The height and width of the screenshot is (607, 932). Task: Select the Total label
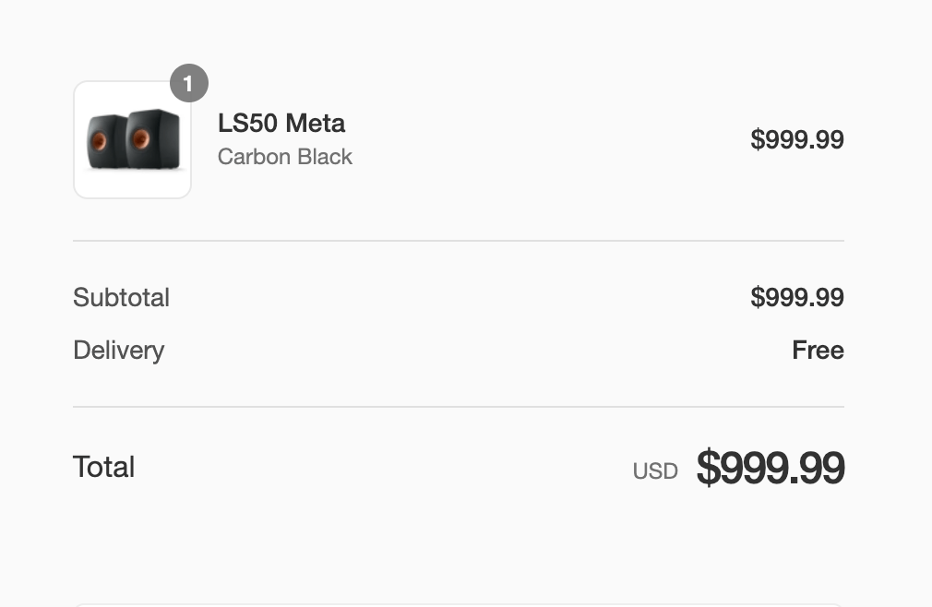103,467
